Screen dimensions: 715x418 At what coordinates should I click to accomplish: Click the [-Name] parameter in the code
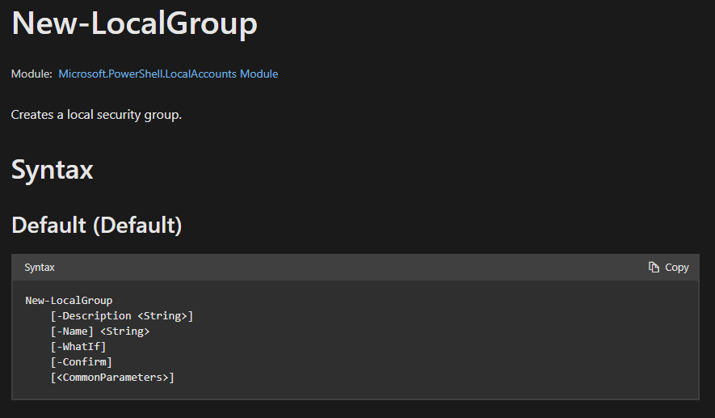click(72, 331)
